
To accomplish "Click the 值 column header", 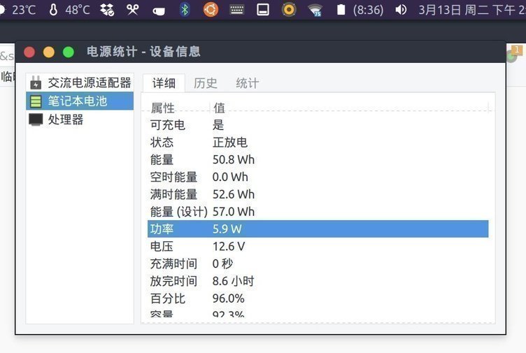I will (220, 108).
